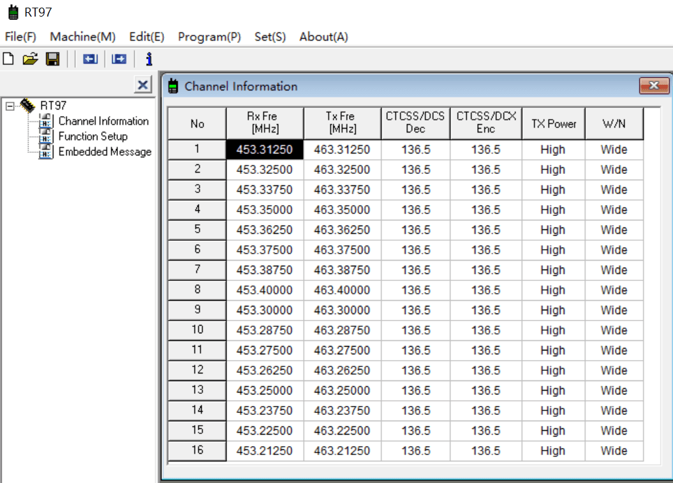
Task: Open the Set(S) menu
Action: click(x=270, y=37)
